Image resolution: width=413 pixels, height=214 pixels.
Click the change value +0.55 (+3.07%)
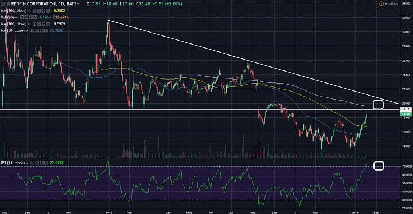point(167,4)
